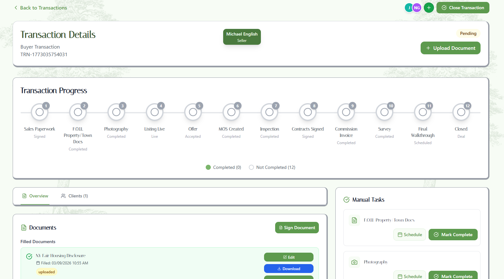Image resolution: width=504 pixels, height=279 pixels.
Task: Toggle step 1 Sales Paperwork circle
Action: coord(40,112)
